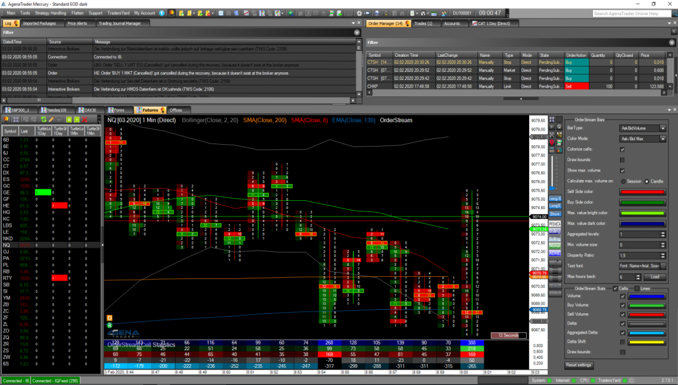
Task: Open the Flatten menu
Action: pos(78,13)
